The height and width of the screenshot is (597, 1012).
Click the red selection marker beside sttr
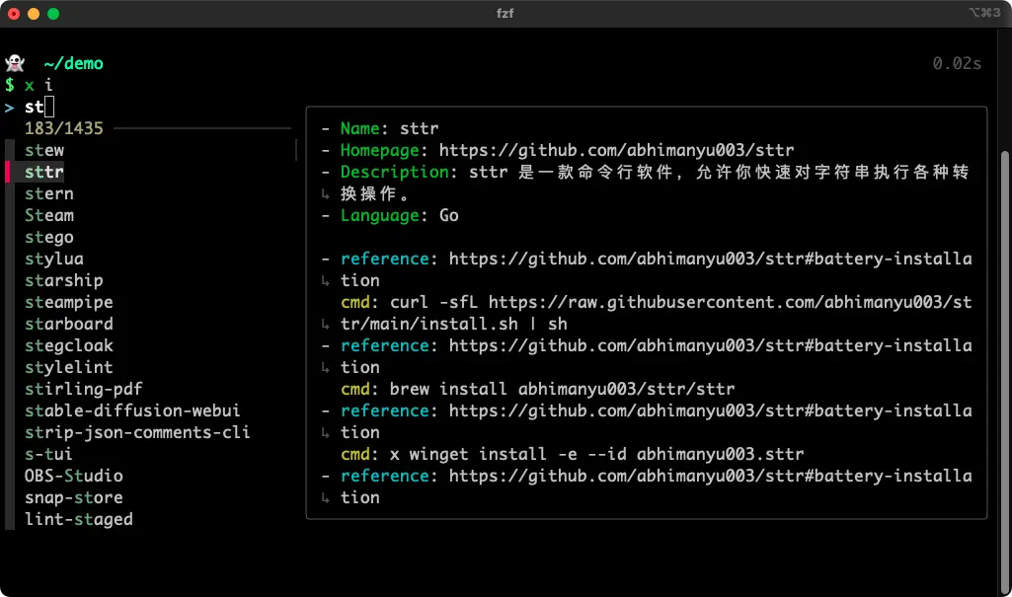click(x=8, y=172)
